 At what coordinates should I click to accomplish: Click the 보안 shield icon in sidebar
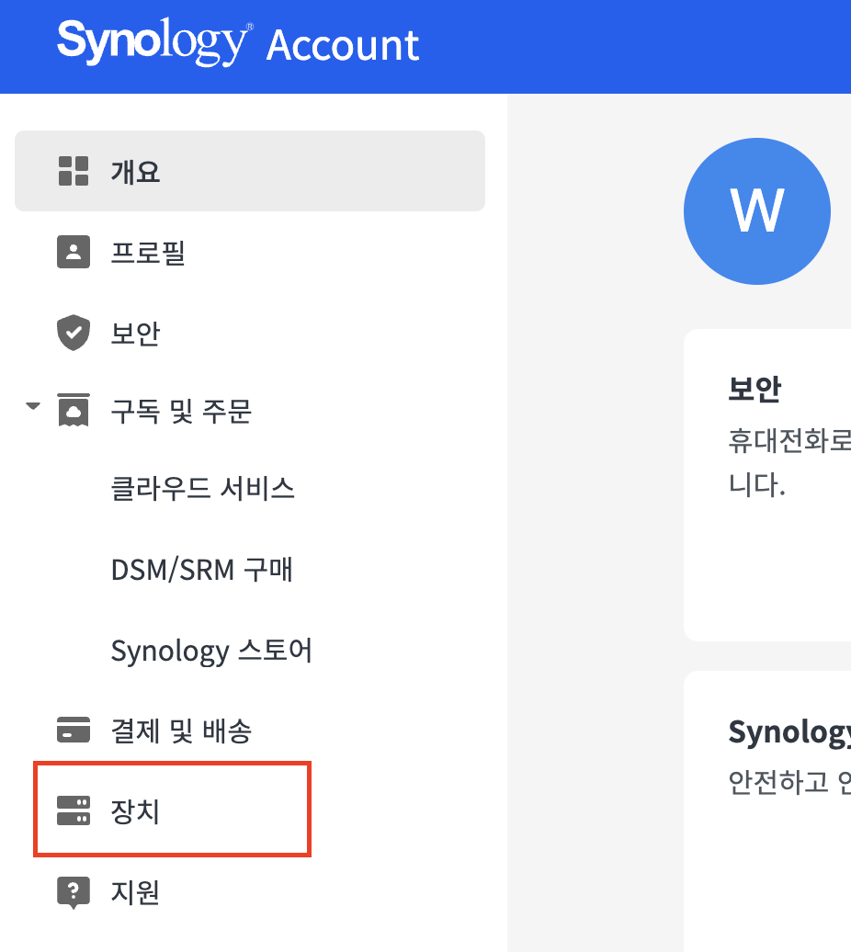[74, 333]
